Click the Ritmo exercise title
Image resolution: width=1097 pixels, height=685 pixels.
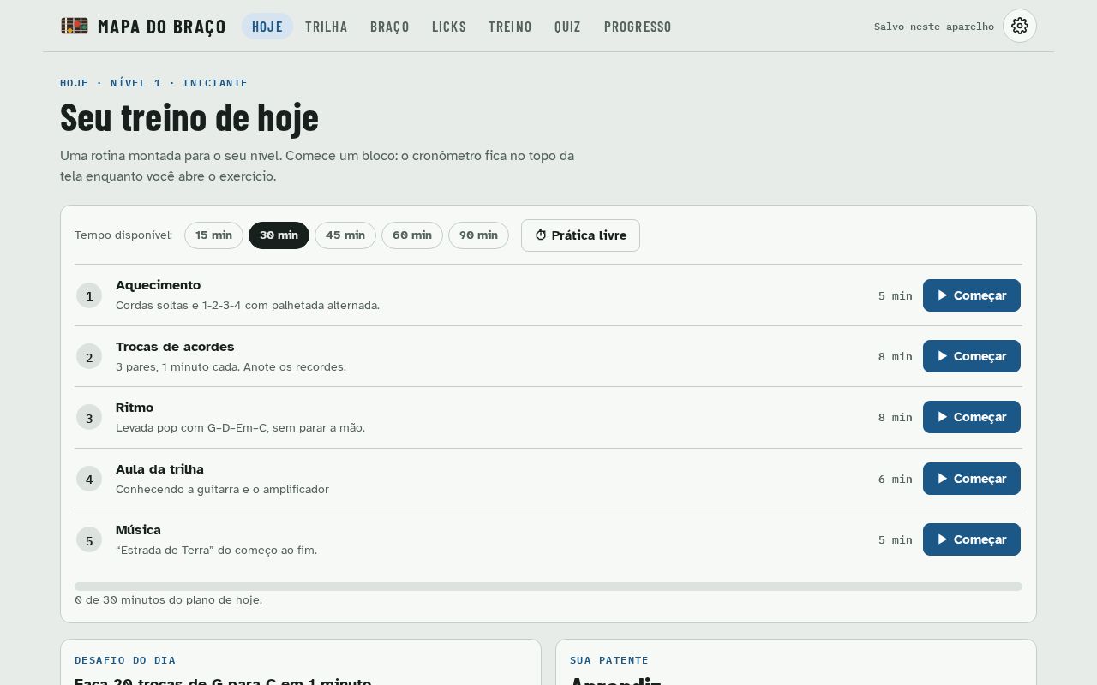click(x=135, y=408)
